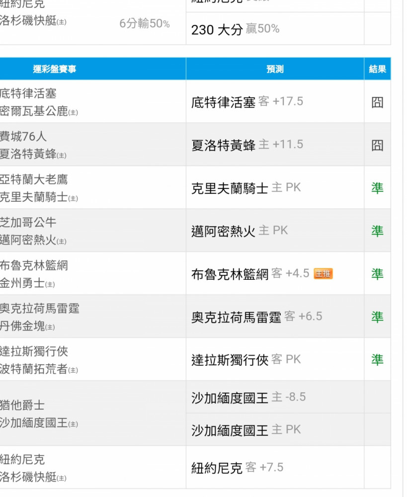Click the 囧 result for 夏洛特黃蜂 +11.5
Screen dimensions: 407x497
coord(377,145)
